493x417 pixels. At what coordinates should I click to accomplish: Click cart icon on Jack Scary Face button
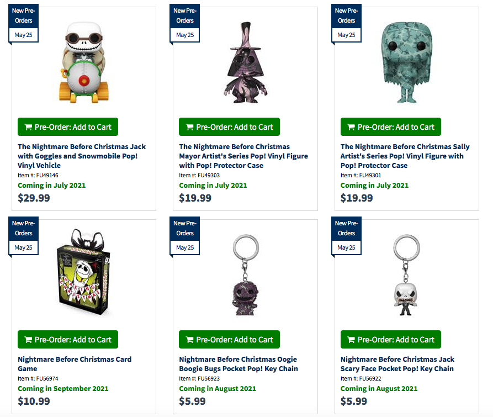point(351,340)
